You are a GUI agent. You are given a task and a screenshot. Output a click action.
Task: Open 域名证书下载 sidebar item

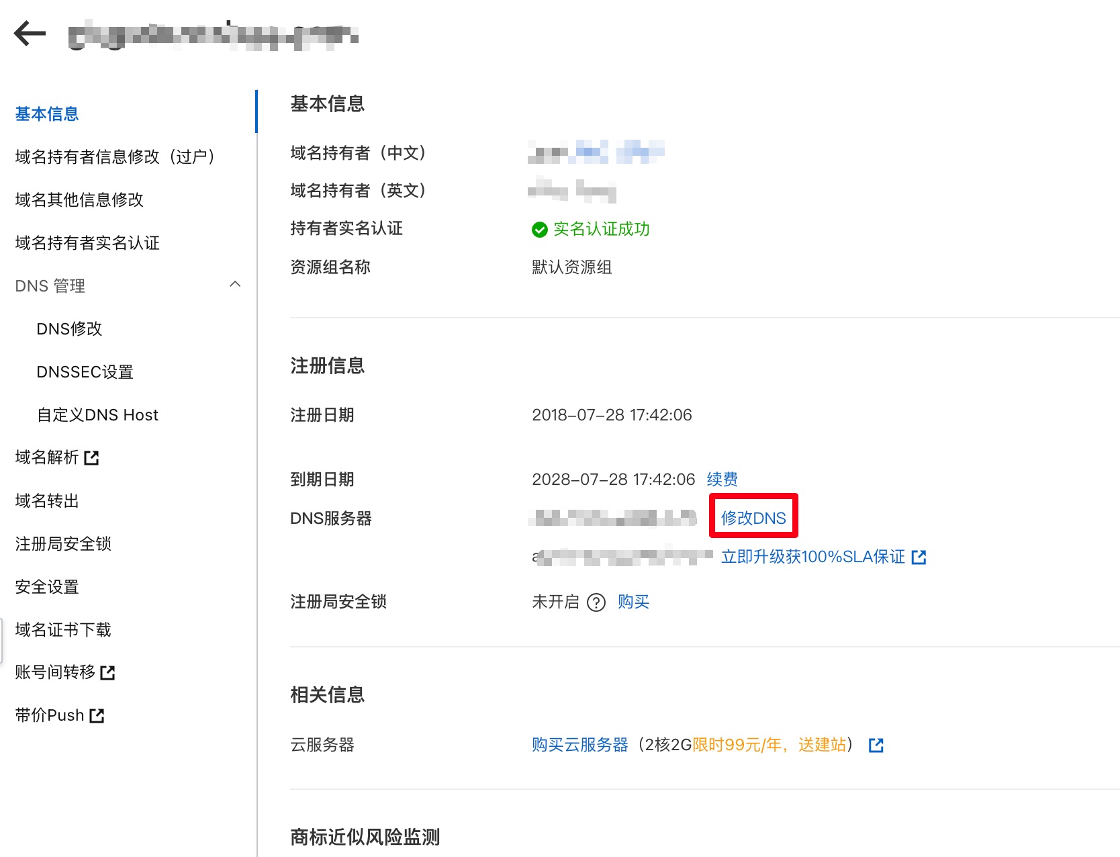coord(63,630)
